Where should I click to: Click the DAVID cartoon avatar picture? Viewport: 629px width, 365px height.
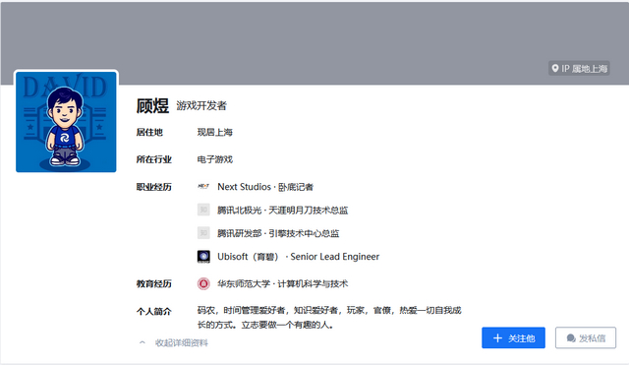[66, 122]
